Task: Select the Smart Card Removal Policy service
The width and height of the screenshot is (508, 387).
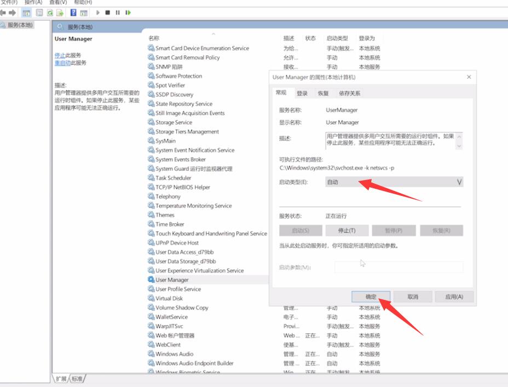Action: point(187,57)
